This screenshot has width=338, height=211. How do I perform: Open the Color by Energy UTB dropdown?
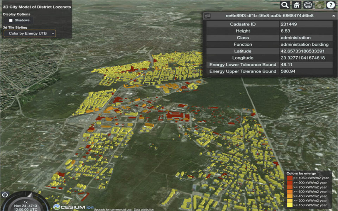[30, 33]
